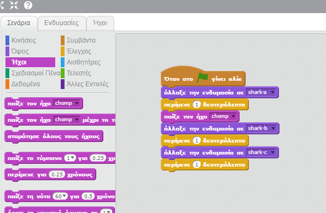
Task: Open the drum number dropdown in palette
Action: coord(70,158)
